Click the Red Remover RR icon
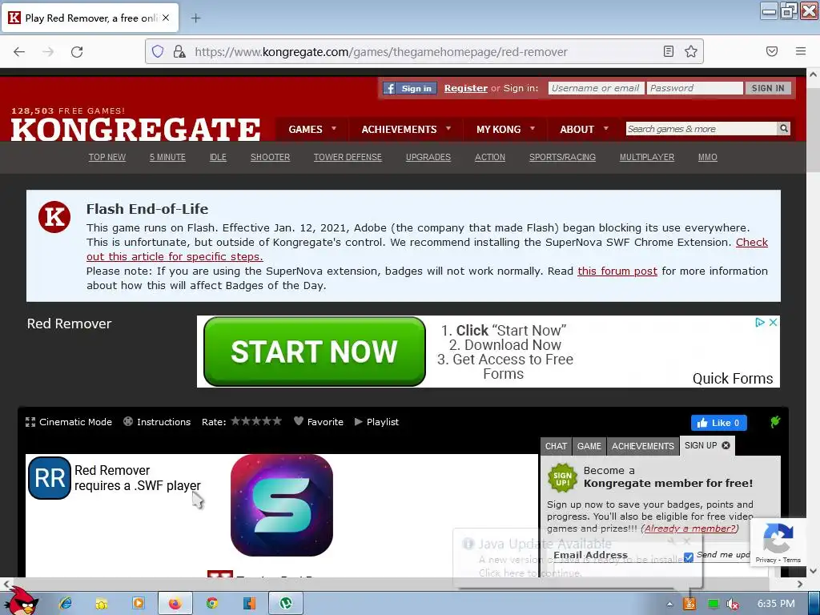 pos(49,478)
